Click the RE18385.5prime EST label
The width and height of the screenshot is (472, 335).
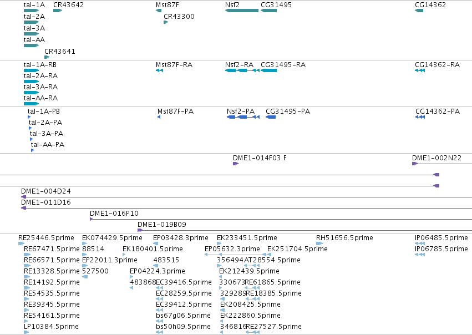pyautogui.click(x=273, y=293)
